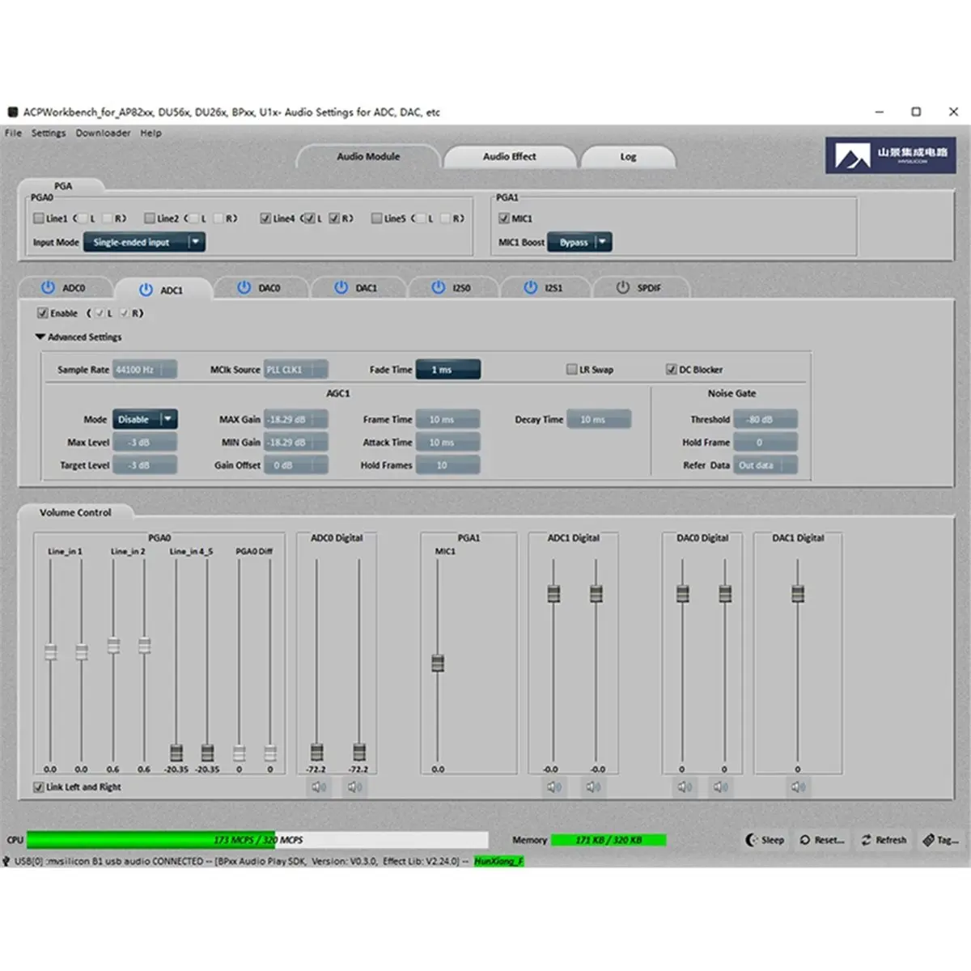Image resolution: width=971 pixels, height=971 pixels.
Task: Click the SPDIF tab power icon
Action: 623,287
